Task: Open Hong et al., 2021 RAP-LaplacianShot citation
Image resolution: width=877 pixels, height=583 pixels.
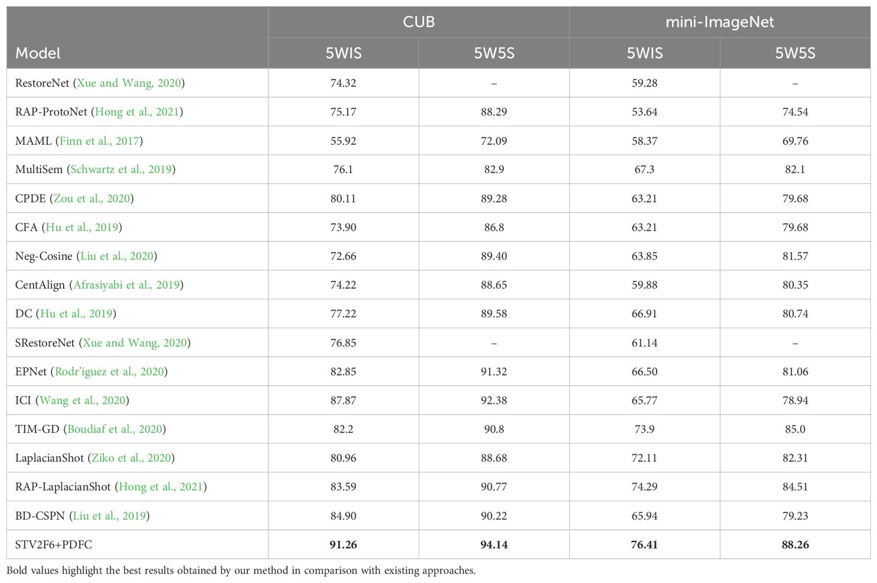Action: click(x=161, y=487)
